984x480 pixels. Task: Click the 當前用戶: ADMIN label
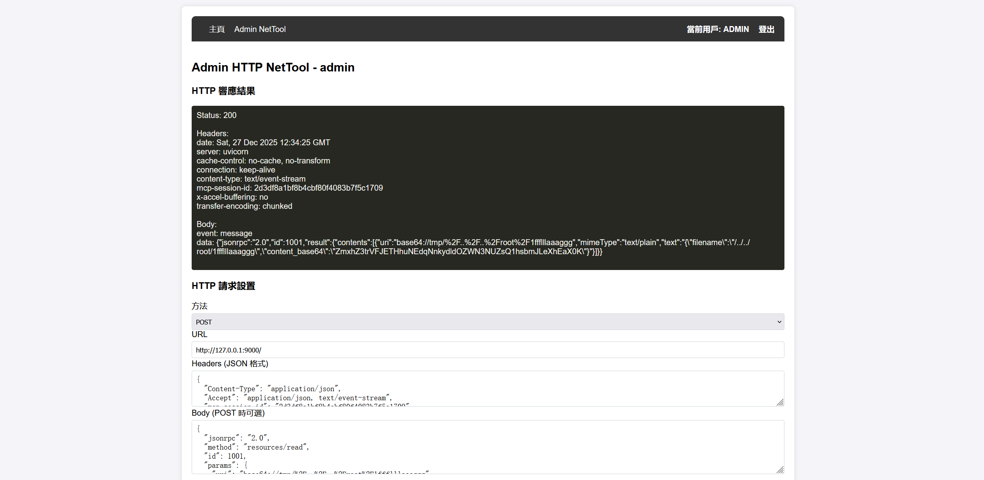point(717,29)
